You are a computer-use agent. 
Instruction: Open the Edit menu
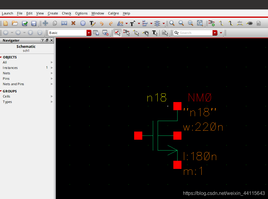point(29,13)
